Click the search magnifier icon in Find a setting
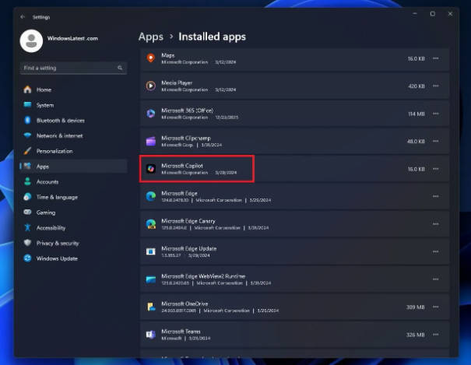Screen dimensions: 471x365 tap(120, 68)
